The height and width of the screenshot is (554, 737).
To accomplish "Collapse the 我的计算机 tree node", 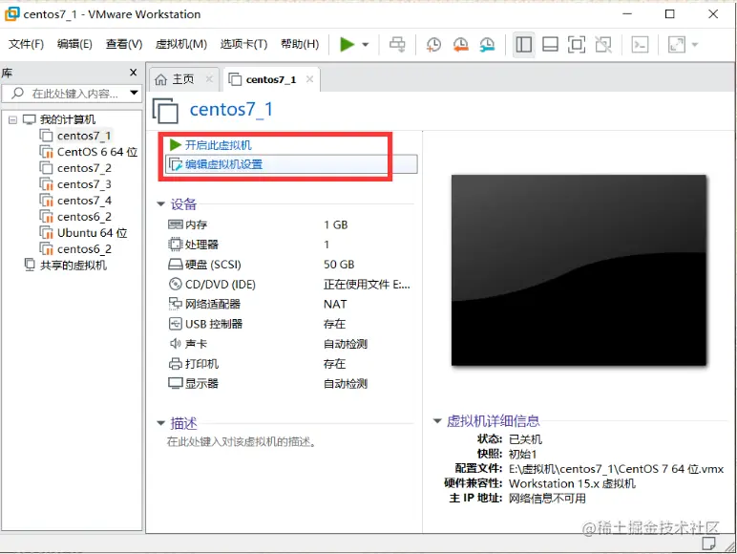I will tap(12, 120).
